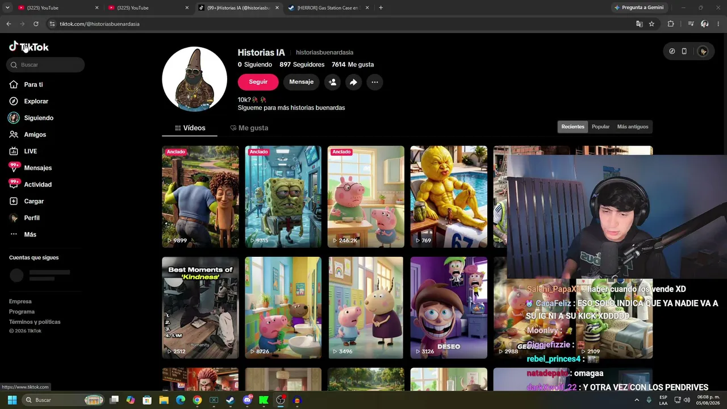Show hidden system tray icons
The width and height of the screenshot is (727, 409).
pyautogui.click(x=637, y=400)
